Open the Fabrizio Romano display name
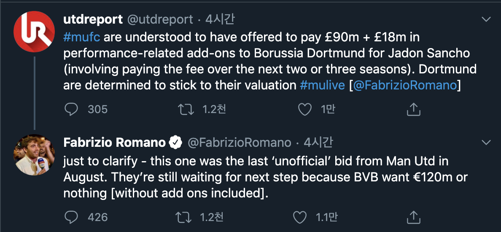Image resolution: width=501 pixels, height=232 pixels. point(114,143)
